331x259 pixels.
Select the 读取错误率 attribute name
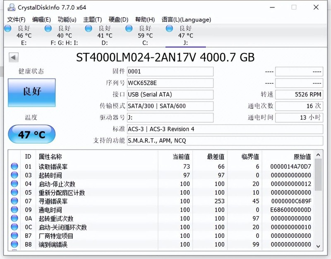pyautogui.click(x=53, y=166)
